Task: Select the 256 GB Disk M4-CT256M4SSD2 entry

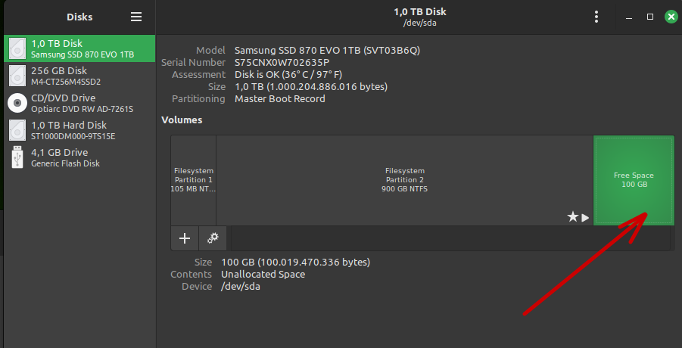Action: point(79,76)
